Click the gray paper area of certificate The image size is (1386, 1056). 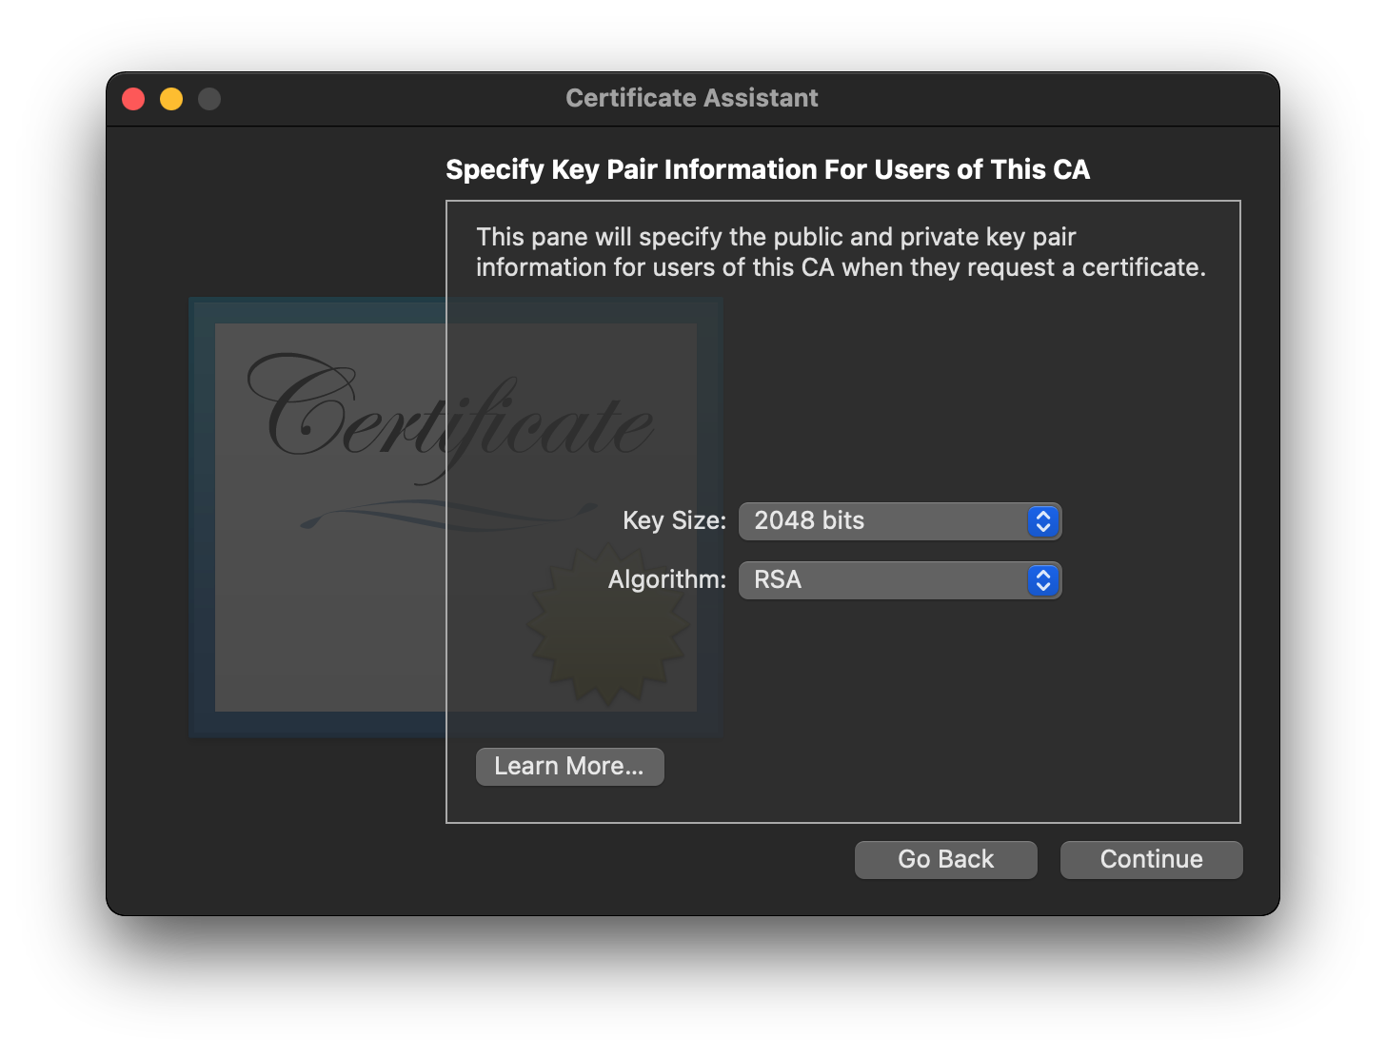(x=324, y=618)
